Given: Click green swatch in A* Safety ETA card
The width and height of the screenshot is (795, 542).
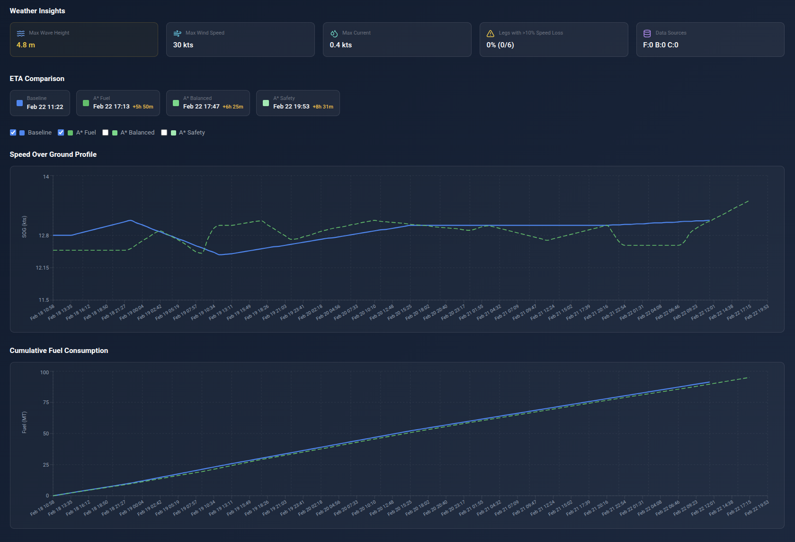Looking at the screenshot, I should point(266,103).
